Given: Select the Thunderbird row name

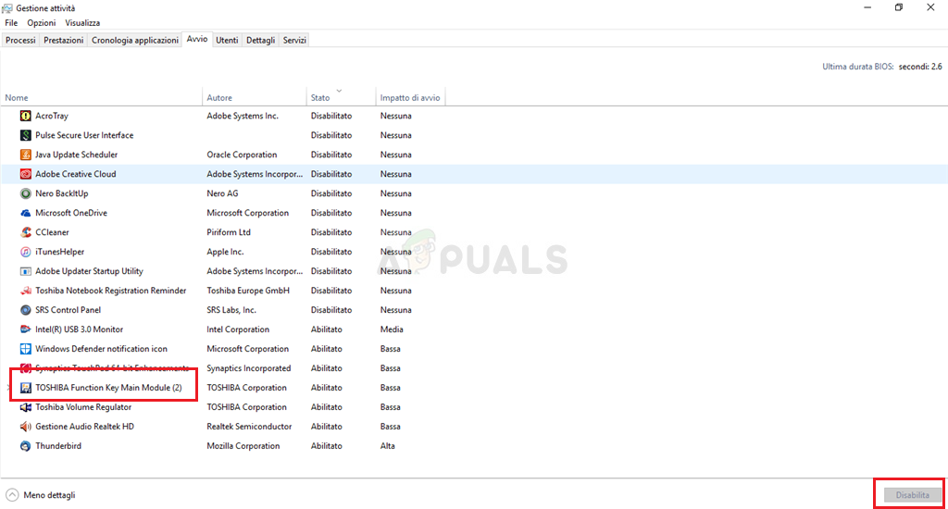Looking at the screenshot, I should [x=58, y=445].
